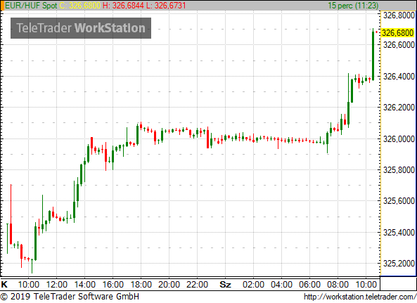Click the Sz day marker on time axis

[x=225, y=285]
